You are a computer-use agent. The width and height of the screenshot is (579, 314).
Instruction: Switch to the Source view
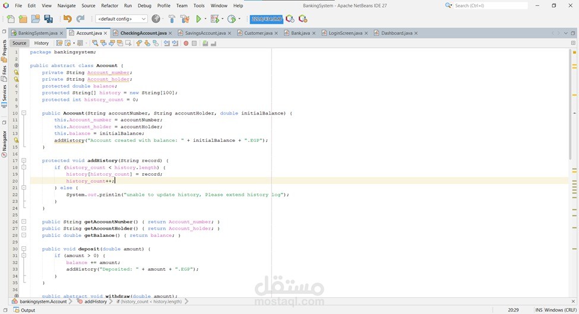[x=19, y=43]
